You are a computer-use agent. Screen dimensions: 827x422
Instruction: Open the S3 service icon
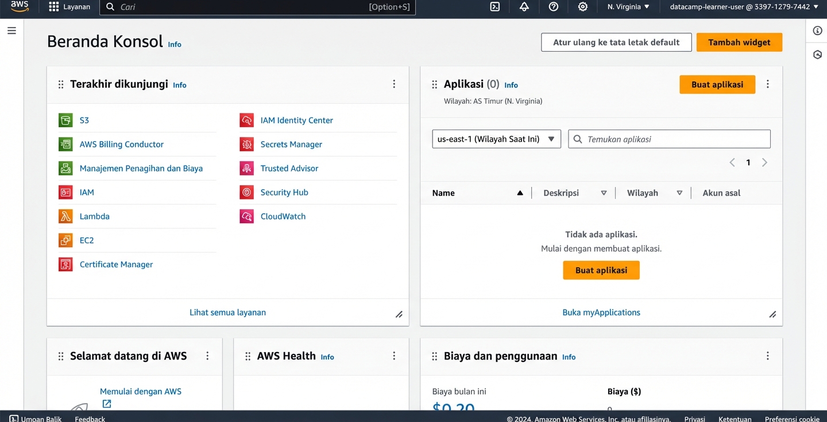click(x=65, y=120)
